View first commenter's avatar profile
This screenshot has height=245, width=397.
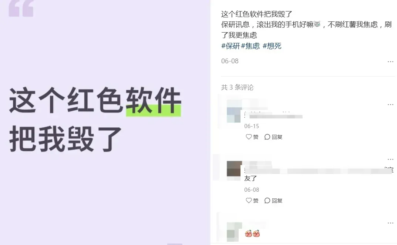point(234,111)
